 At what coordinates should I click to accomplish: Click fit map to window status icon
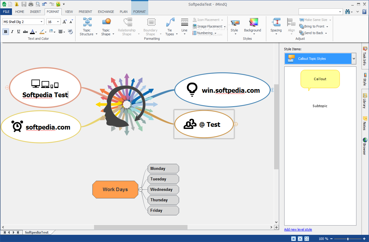pos(293,239)
